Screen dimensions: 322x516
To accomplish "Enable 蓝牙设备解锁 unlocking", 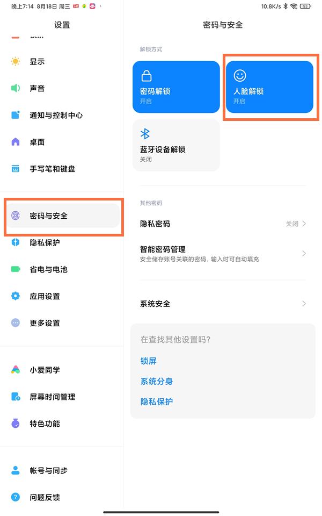I will [x=175, y=145].
